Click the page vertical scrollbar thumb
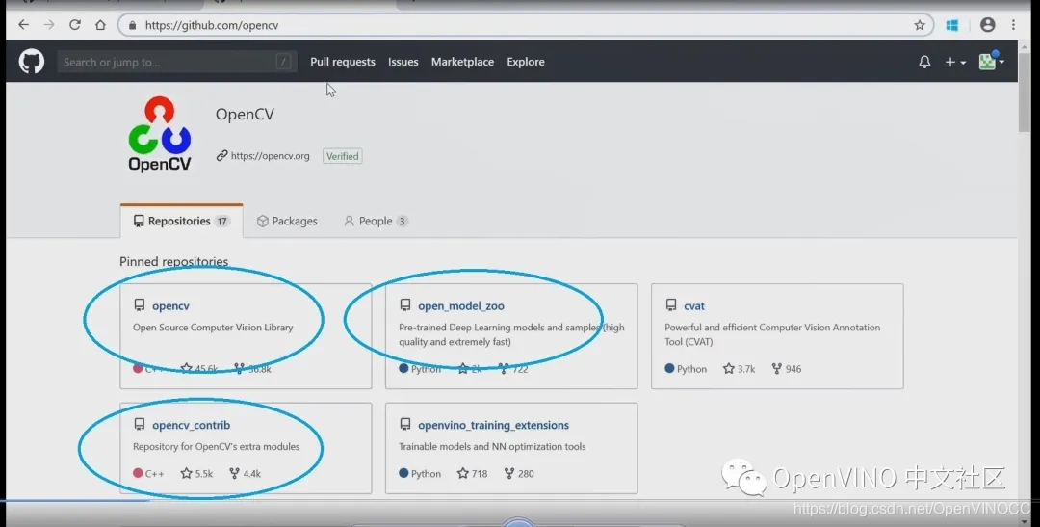The image size is (1040, 527). click(1025, 92)
